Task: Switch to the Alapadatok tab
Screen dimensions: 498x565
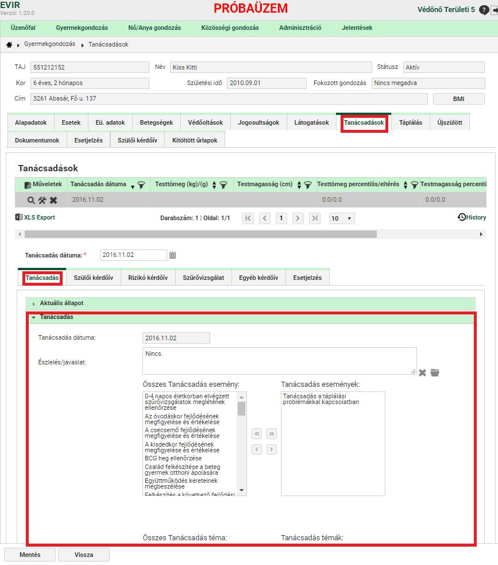Action: pyautogui.click(x=31, y=122)
